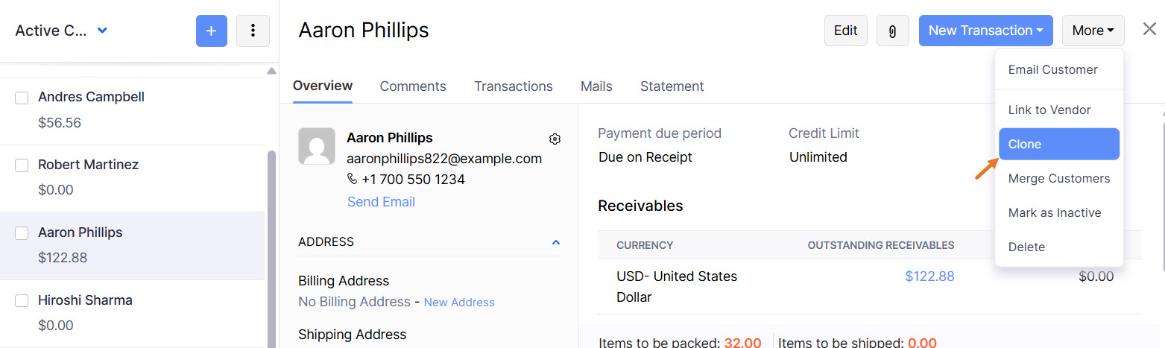Click the gear icon beside Aaron Phillips
This screenshot has width=1165, height=348.
(555, 139)
